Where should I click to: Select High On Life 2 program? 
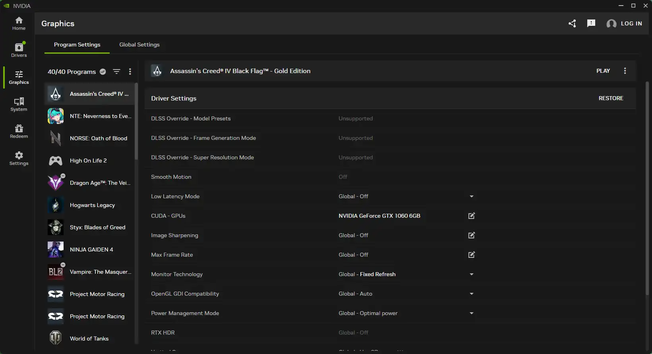[89, 161]
